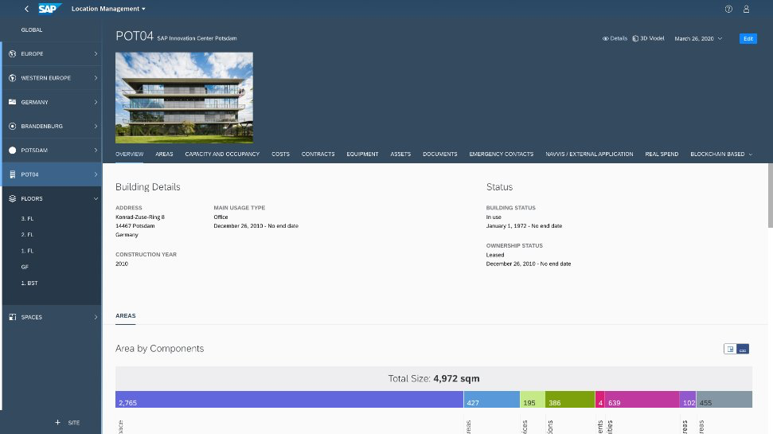
Task: Expand the Germany chevron
Action: 96,102
